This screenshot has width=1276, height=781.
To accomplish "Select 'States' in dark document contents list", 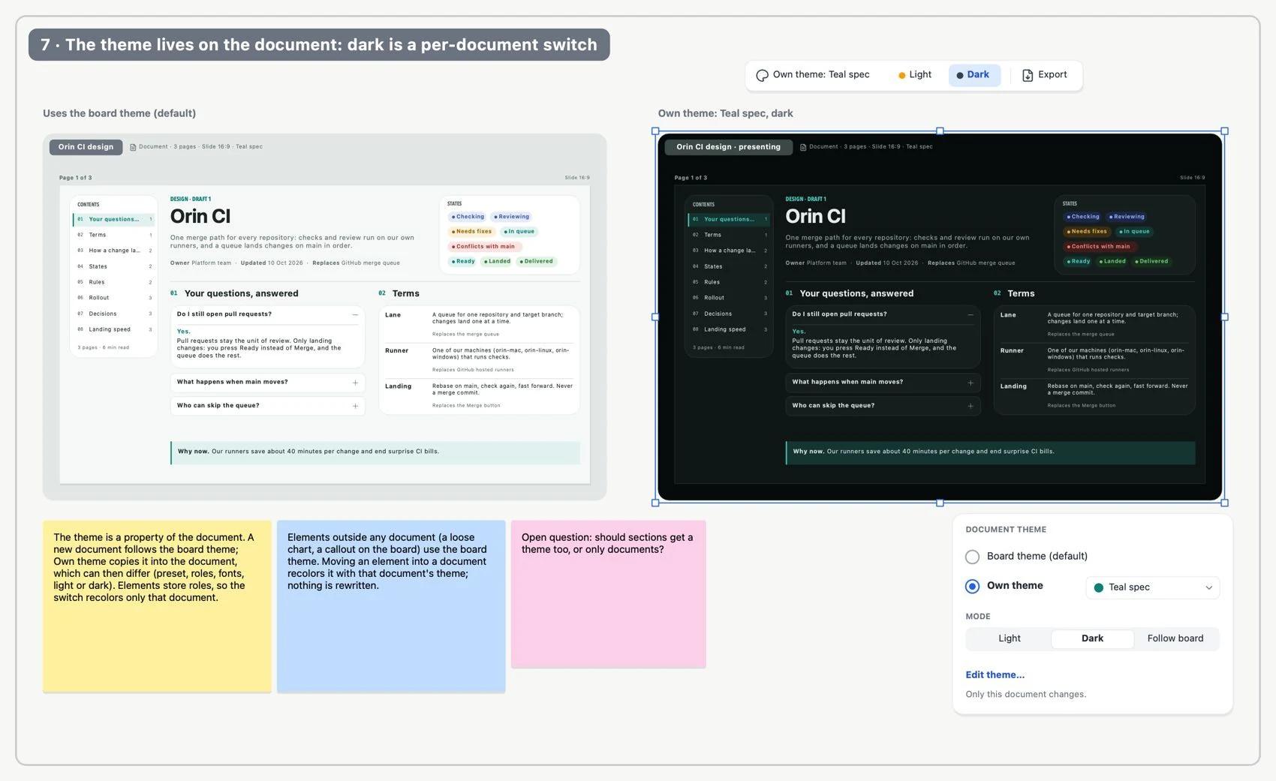I will [730, 266].
